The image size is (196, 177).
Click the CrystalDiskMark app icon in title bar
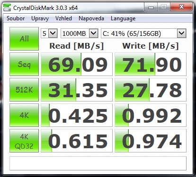click(7, 8)
